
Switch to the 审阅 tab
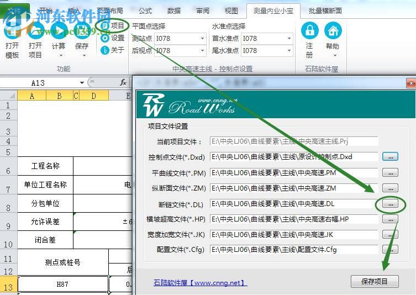click(203, 11)
